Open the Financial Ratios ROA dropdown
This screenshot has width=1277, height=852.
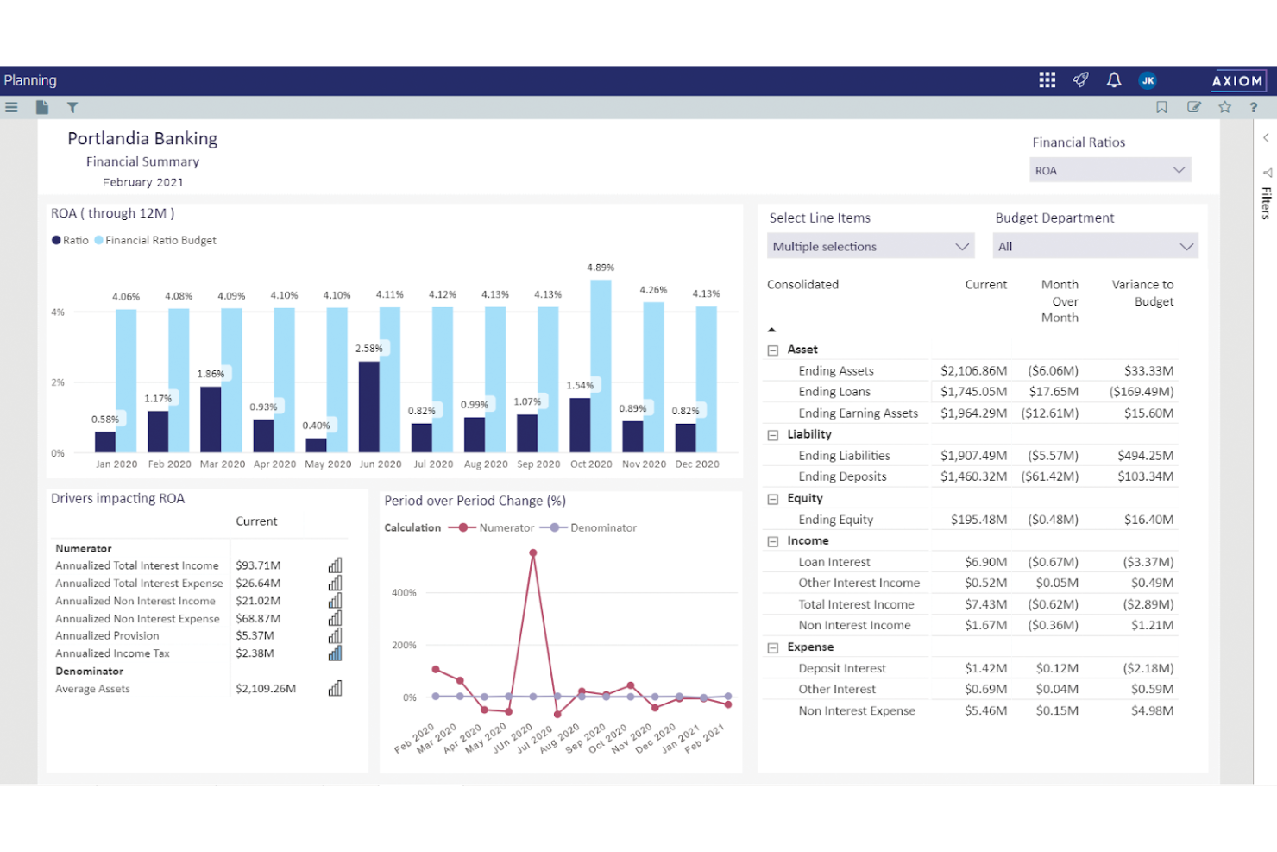pos(1110,170)
